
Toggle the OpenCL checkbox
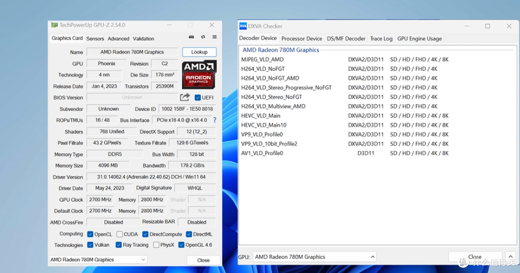90,234
